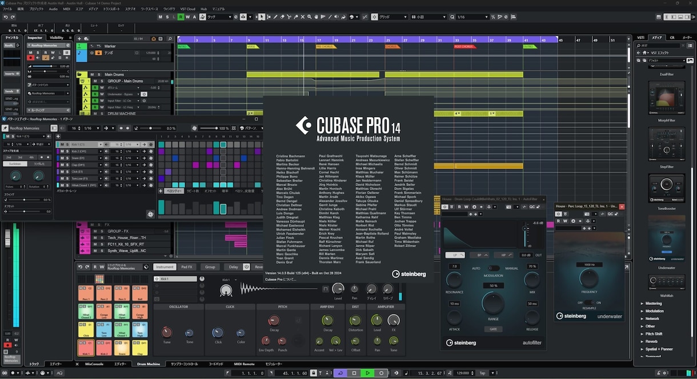697x379 pixels.
Task: Toggle global Read automation R button
Action: pyautogui.click(x=181, y=17)
